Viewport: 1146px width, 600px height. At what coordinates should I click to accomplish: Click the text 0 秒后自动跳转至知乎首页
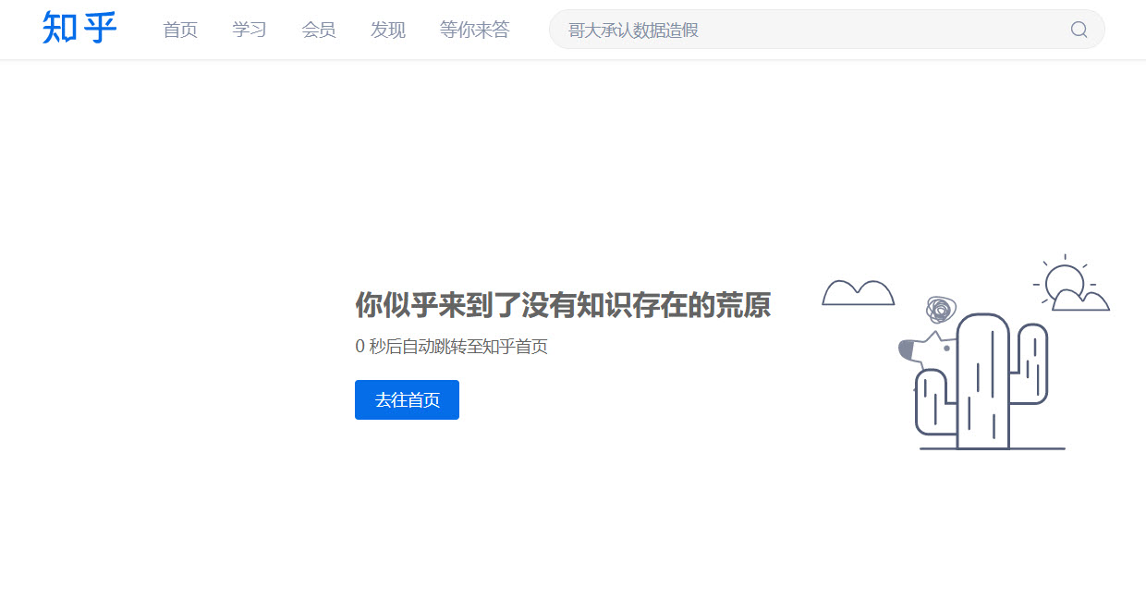[x=452, y=347]
